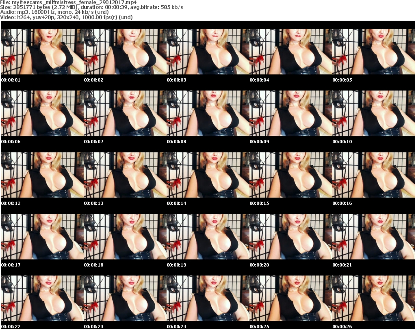416x329 pixels.
Task: Choose the frame thumbnail stamped 00:00:09
Action: coord(291,113)
